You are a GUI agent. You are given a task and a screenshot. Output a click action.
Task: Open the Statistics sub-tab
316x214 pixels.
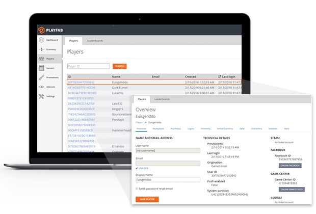[x=273, y=128]
